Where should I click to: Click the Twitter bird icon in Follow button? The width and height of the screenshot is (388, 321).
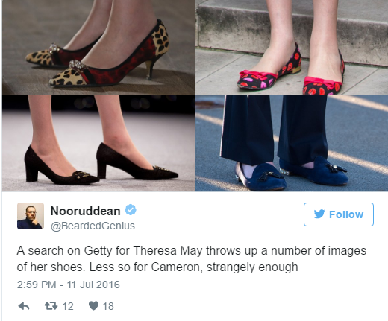[x=319, y=214]
